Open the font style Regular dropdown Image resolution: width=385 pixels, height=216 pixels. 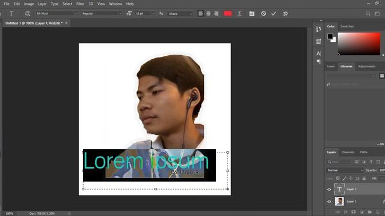(x=102, y=14)
